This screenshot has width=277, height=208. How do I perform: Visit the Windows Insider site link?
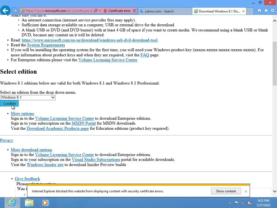(x=45, y=165)
